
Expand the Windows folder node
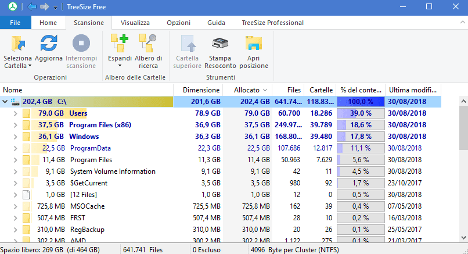coord(15,137)
